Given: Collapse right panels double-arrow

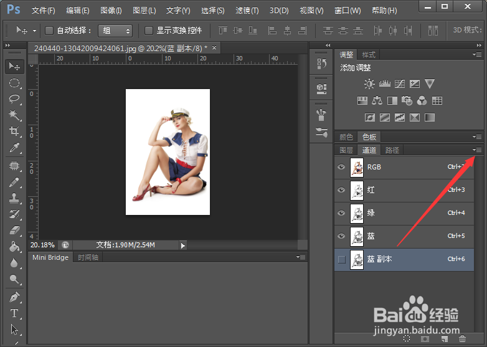Looking at the screenshot, I should (x=479, y=45).
